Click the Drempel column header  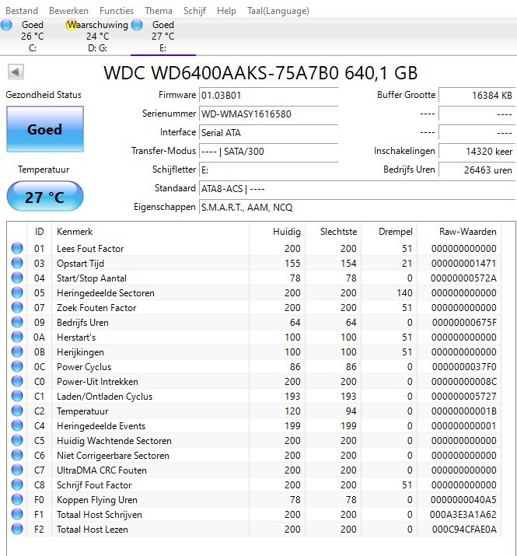[x=389, y=232]
